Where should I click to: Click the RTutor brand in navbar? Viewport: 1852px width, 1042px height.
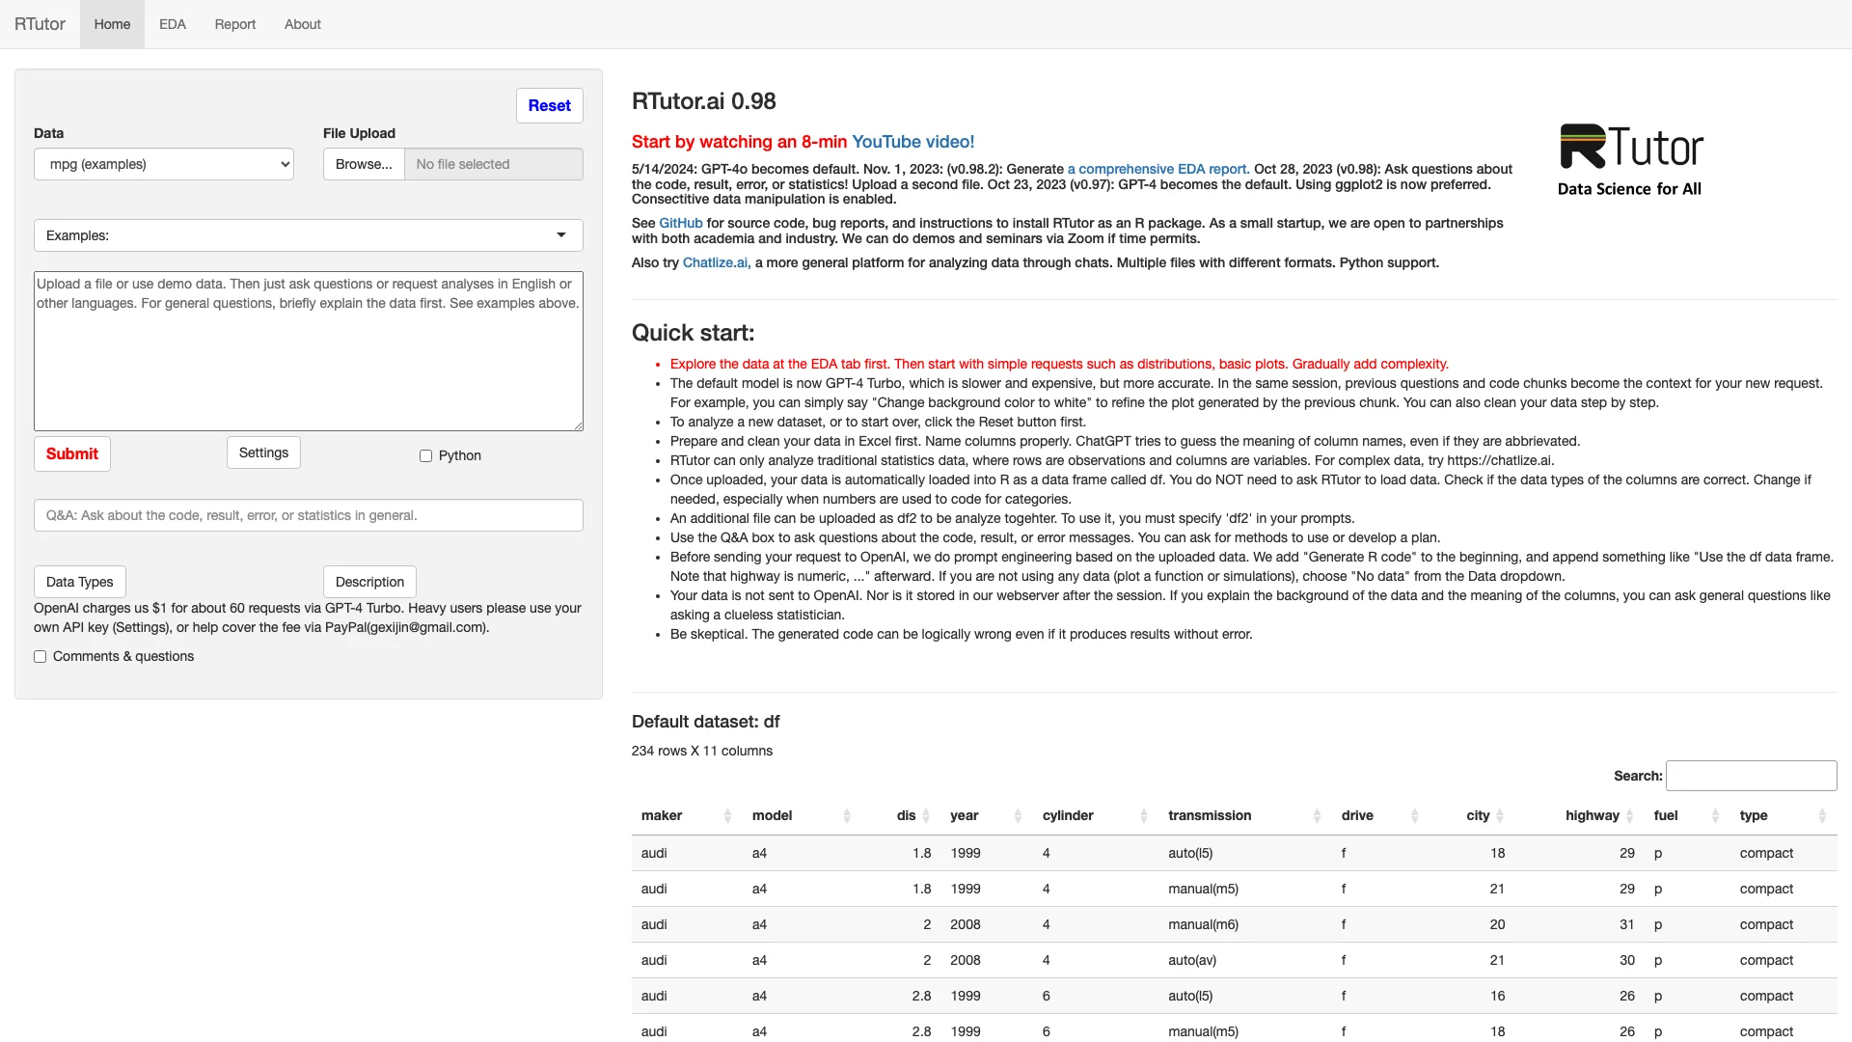(x=40, y=24)
